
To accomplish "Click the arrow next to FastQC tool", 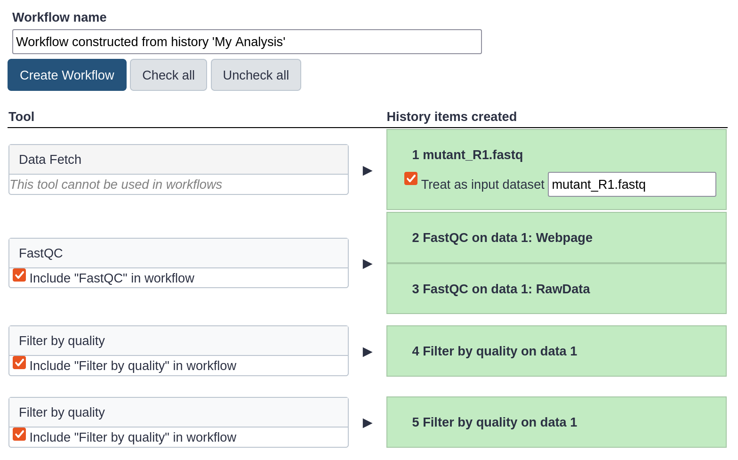I will [368, 264].
